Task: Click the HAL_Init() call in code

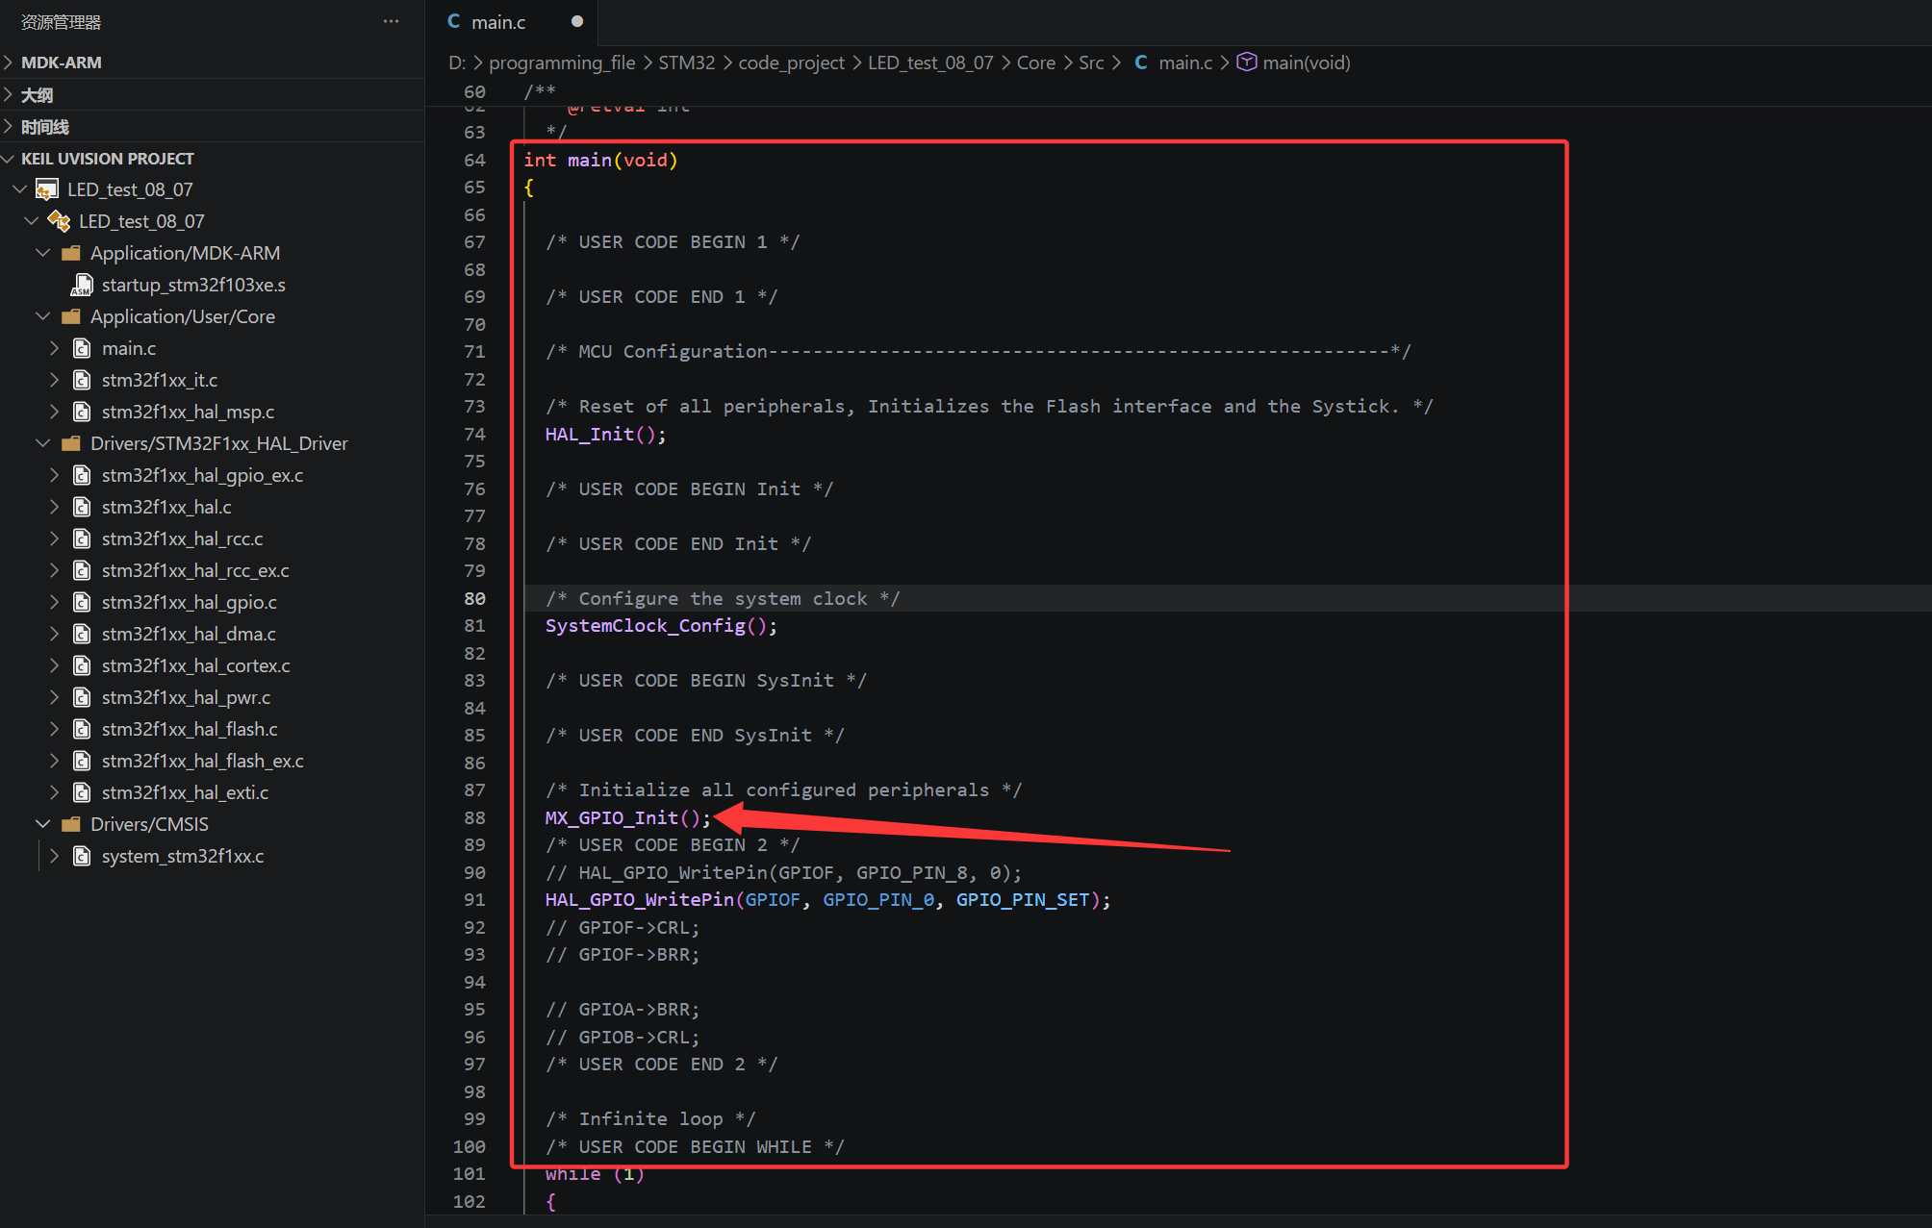Action: pyautogui.click(x=605, y=434)
